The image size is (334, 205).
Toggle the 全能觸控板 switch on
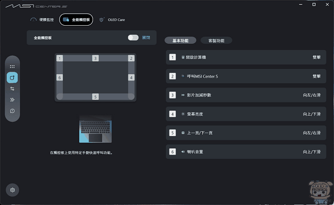coord(133,38)
